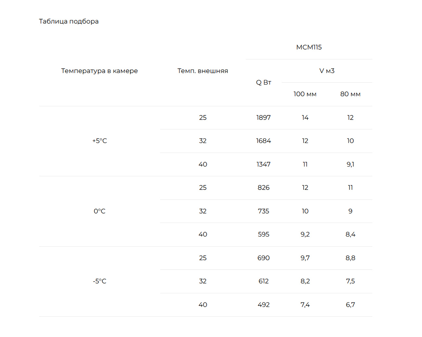Click the 1897 power value
The image size is (422, 337).
pos(263,118)
